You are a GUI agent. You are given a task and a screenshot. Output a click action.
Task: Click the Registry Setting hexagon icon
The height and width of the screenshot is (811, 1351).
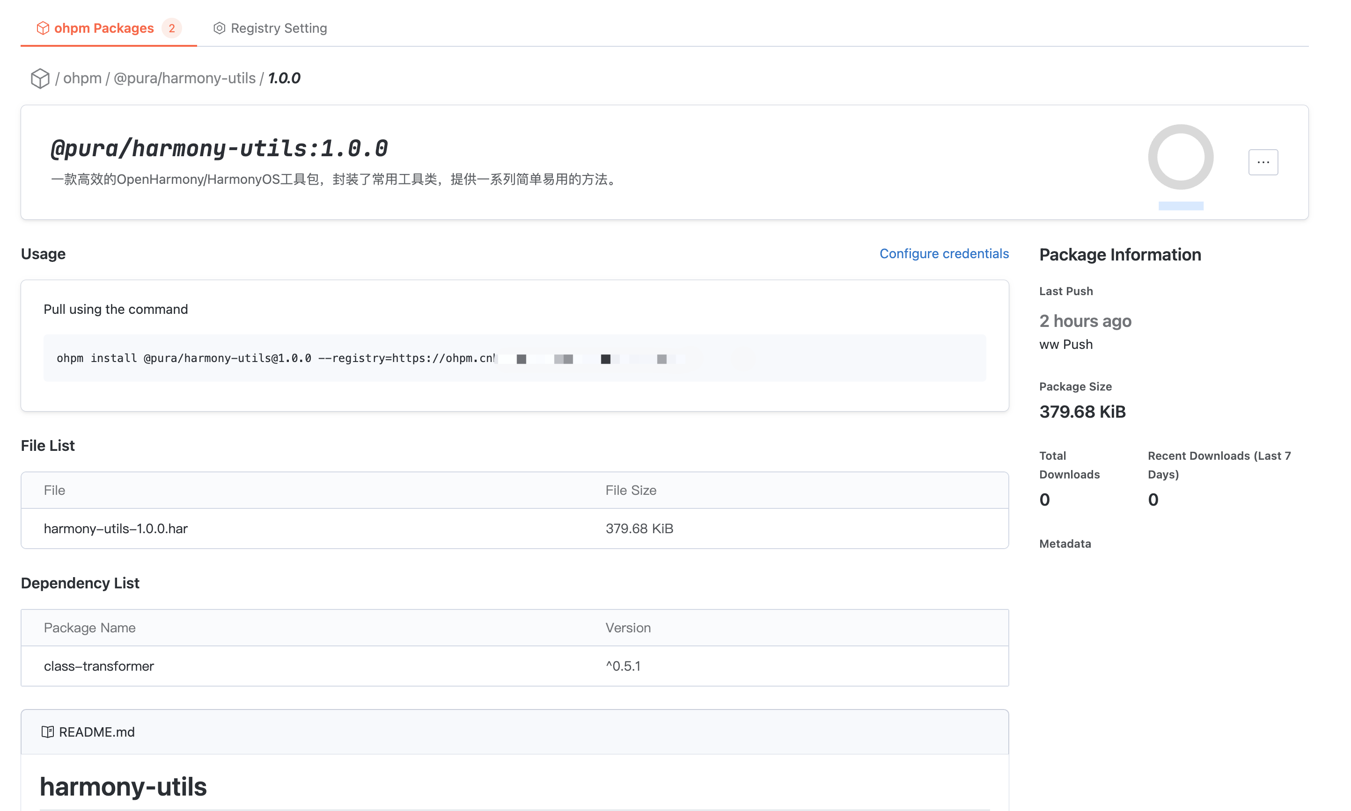(219, 28)
